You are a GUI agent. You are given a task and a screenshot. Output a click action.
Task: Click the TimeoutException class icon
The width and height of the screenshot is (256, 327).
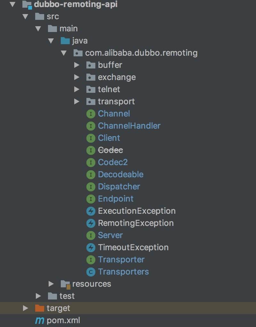[91, 247]
